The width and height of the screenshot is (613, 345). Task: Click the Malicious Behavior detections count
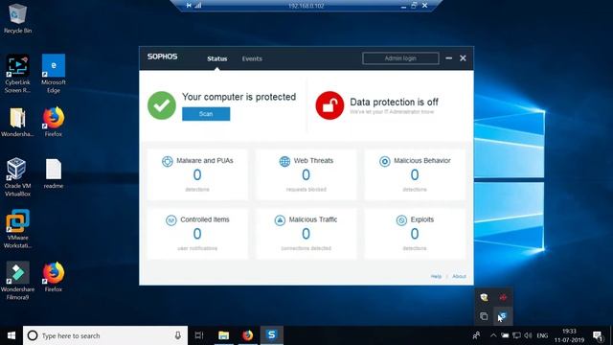point(415,174)
